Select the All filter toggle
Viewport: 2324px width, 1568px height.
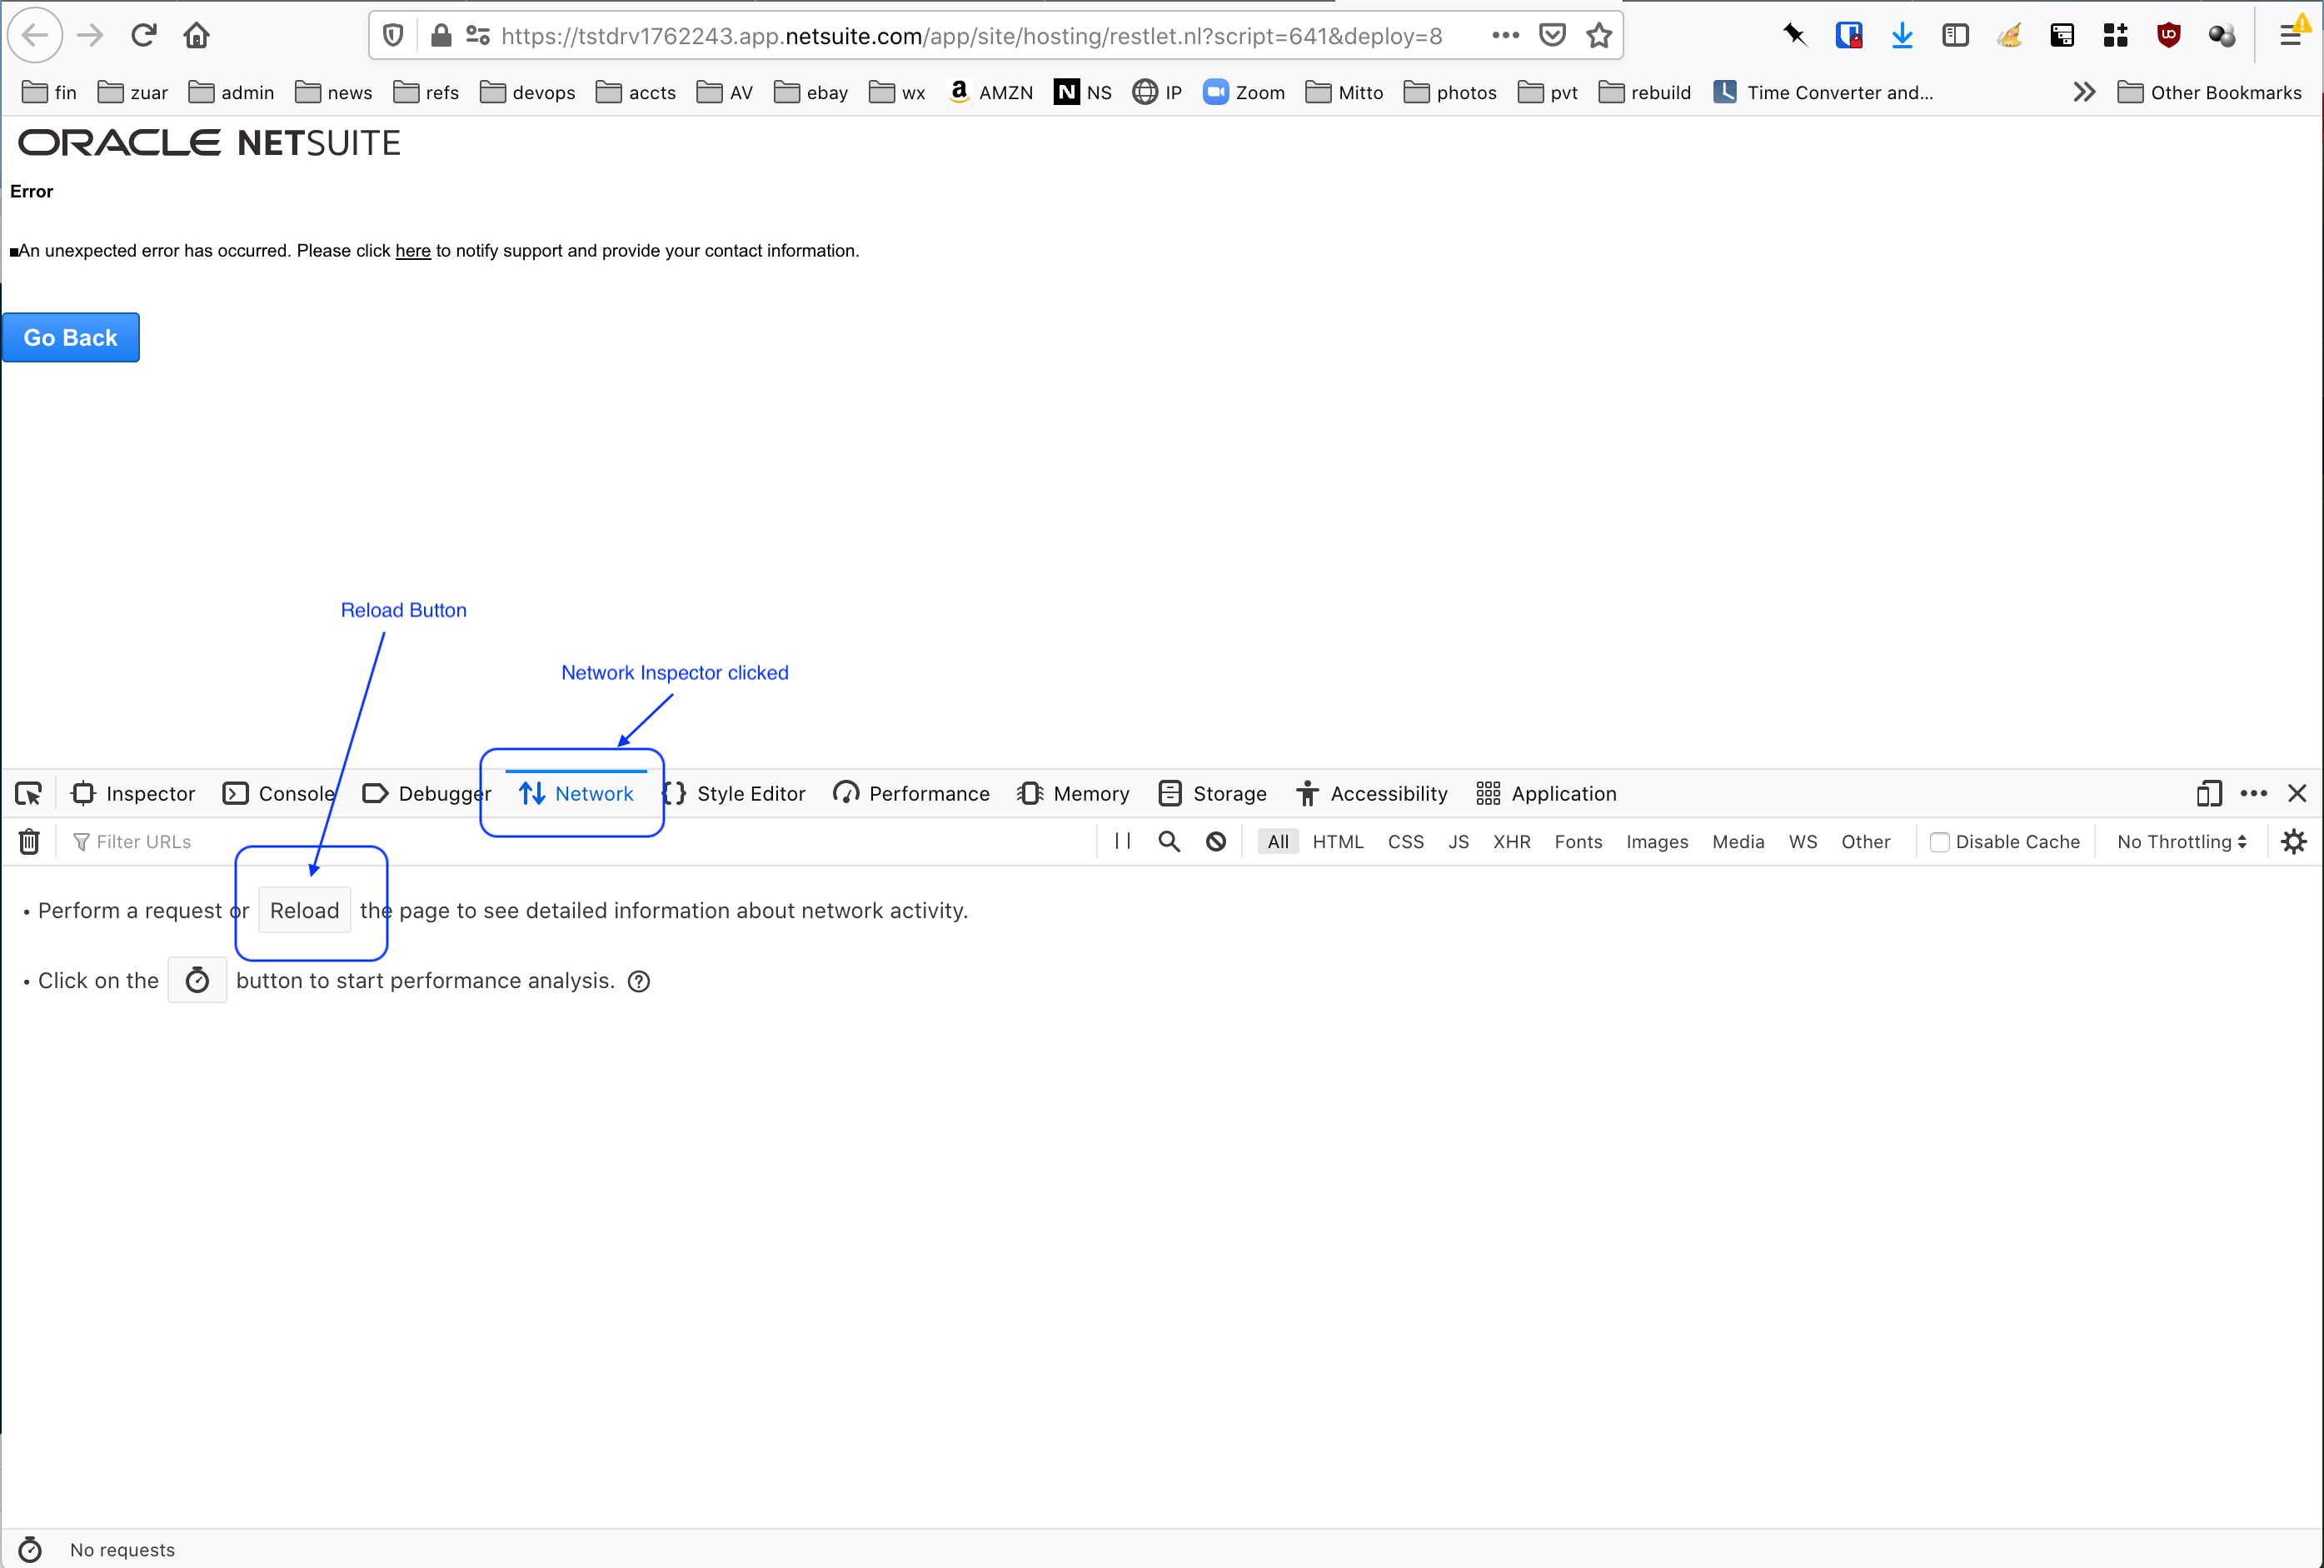click(x=1278, y=842)
